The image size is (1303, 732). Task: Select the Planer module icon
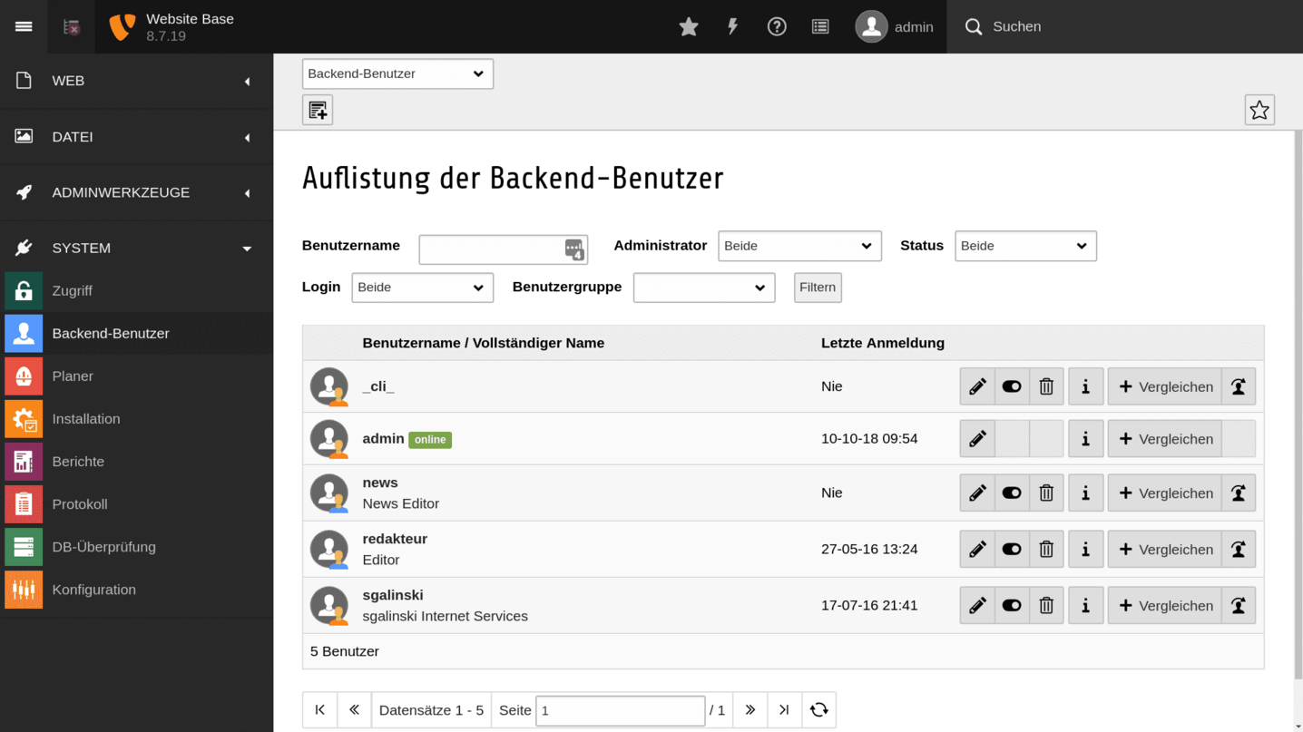(x=24, y=376)
